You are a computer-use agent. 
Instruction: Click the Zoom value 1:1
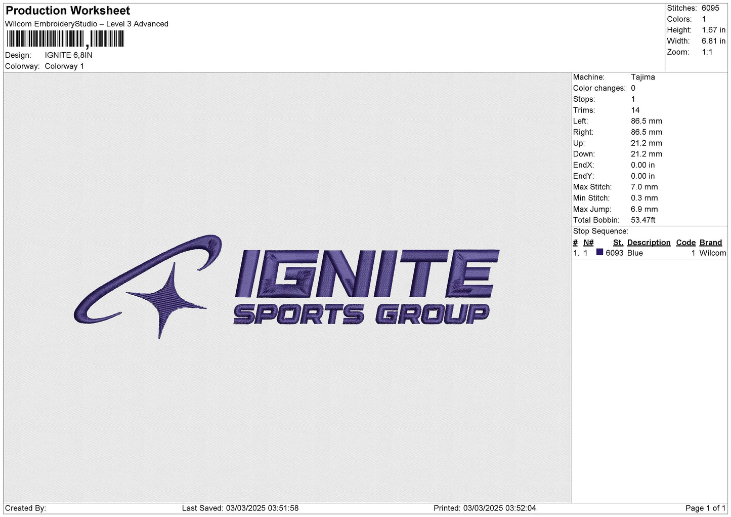707,52
